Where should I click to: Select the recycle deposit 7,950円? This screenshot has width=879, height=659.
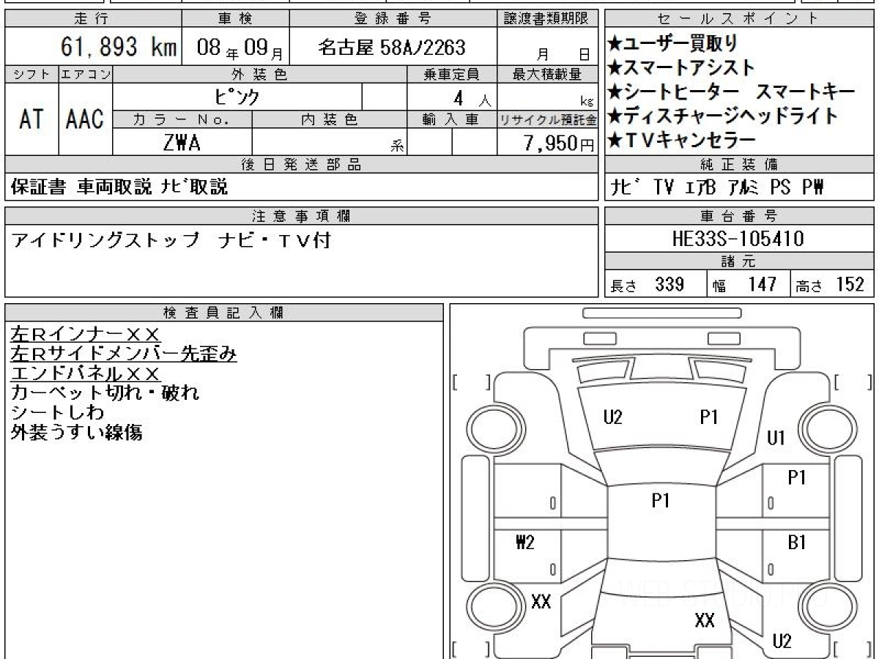pos(560,144)
